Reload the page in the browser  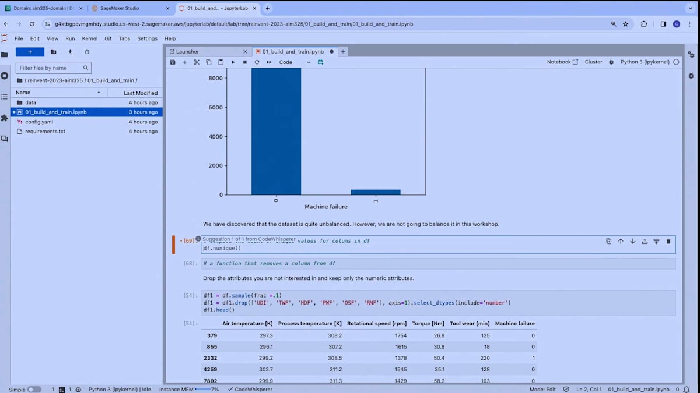pos(32,24)
